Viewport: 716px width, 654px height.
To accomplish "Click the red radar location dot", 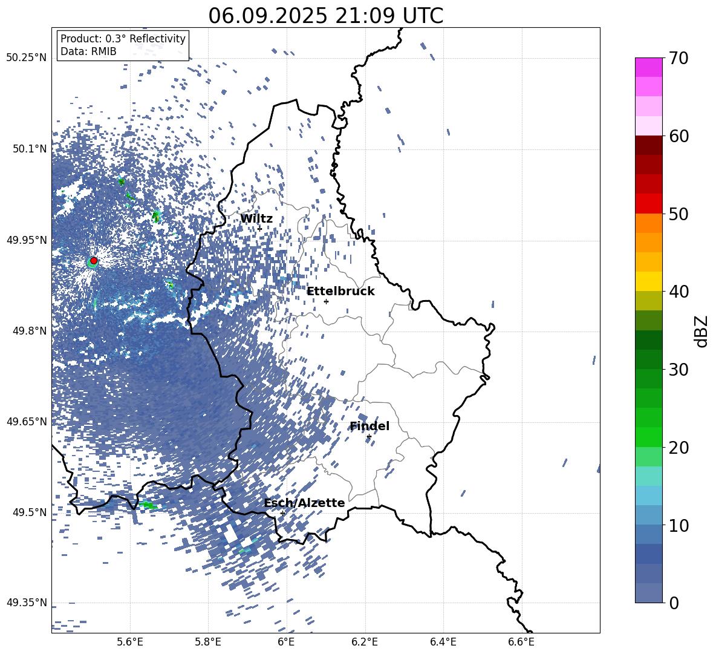I will (94, 261).
